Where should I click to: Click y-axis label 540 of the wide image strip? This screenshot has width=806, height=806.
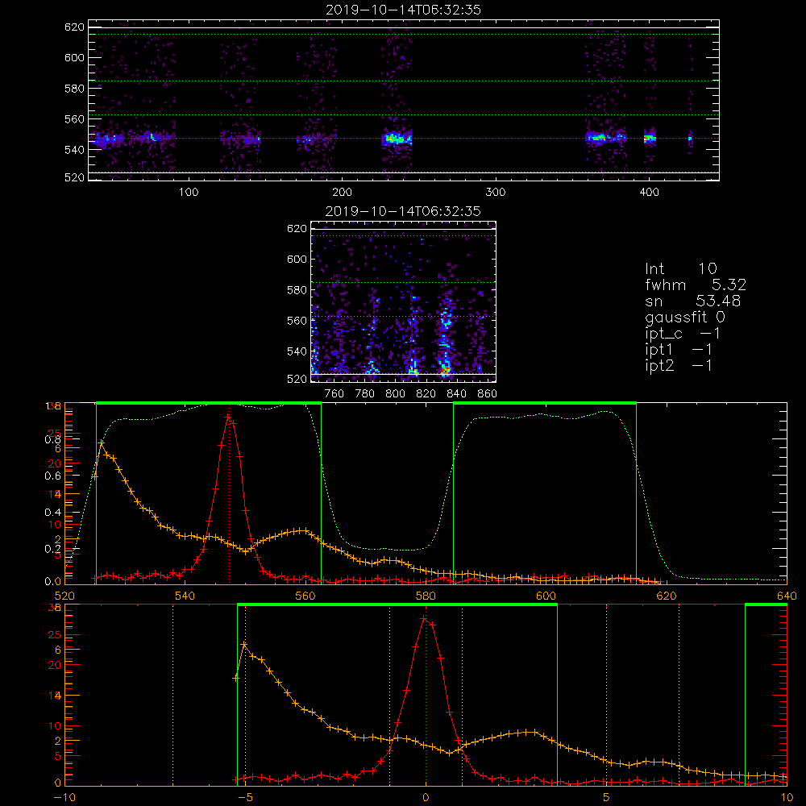(74, 150)
